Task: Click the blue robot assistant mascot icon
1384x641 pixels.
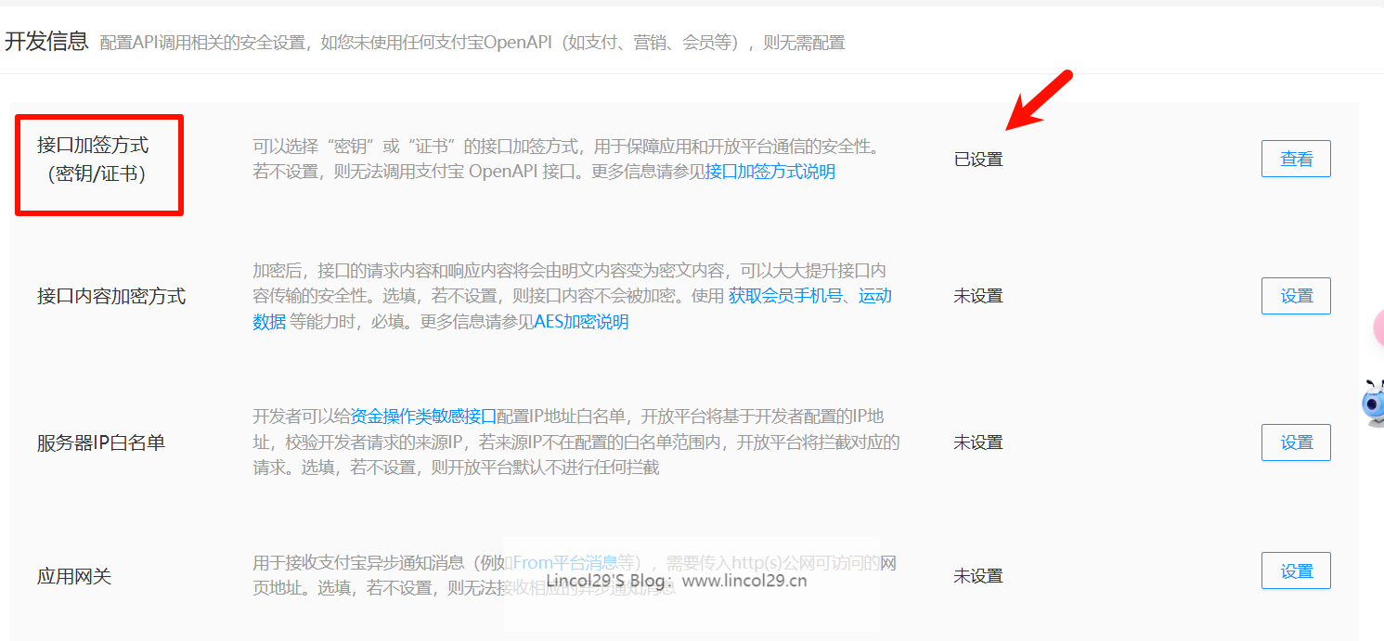Action: [1373, 404]
